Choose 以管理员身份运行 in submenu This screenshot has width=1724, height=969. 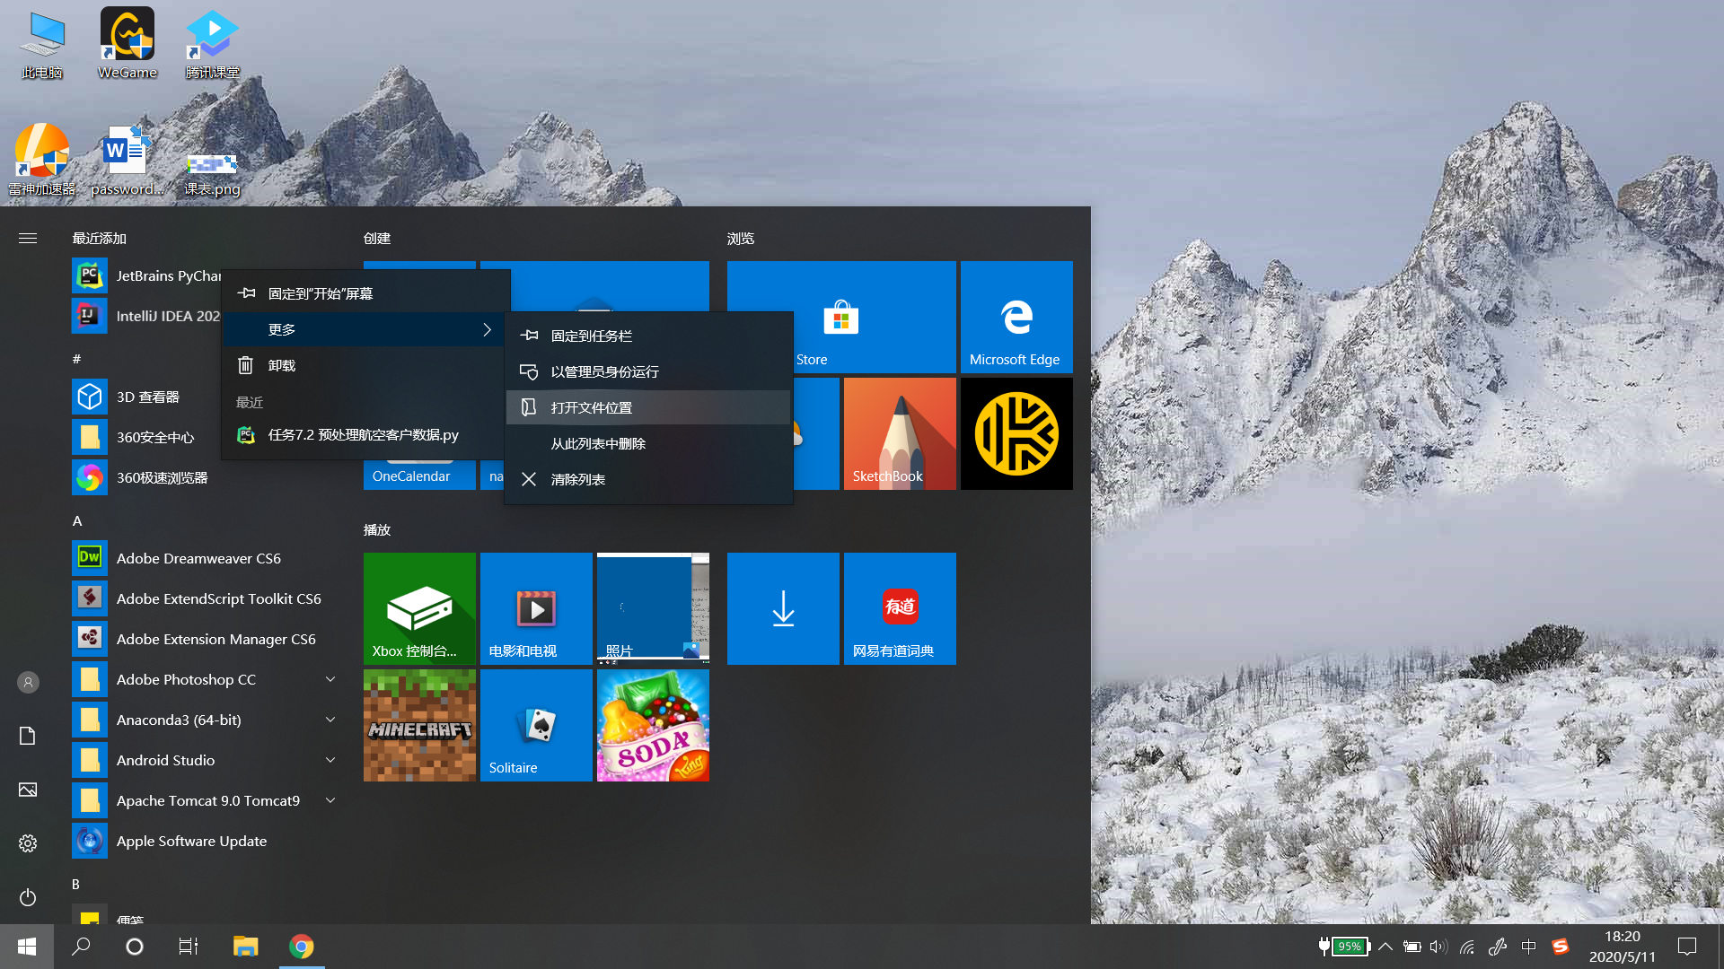click(x=648, y=371)
